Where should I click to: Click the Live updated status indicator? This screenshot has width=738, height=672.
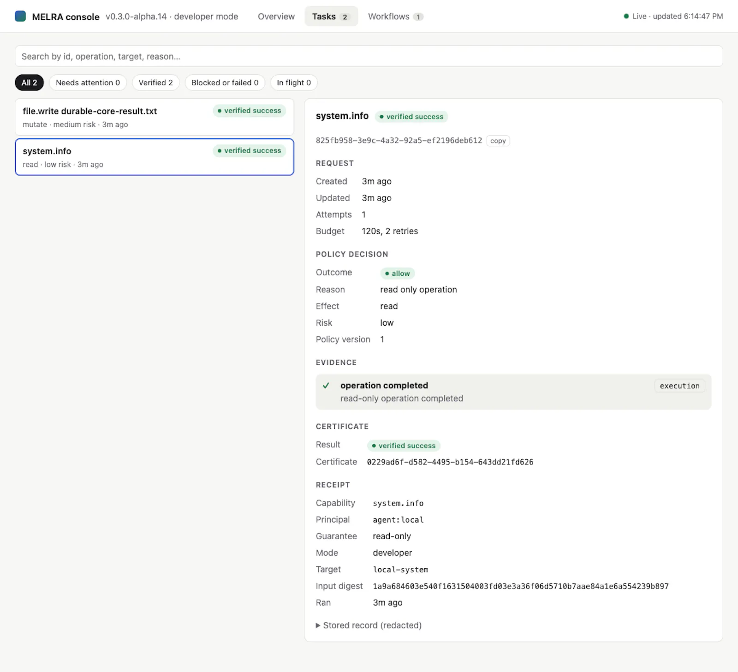[673, 17]
